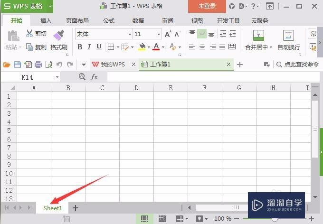Viewport: 323px width, 224px height.
Task: Click the Merge and Center icon
Action: tap(258, 35)
